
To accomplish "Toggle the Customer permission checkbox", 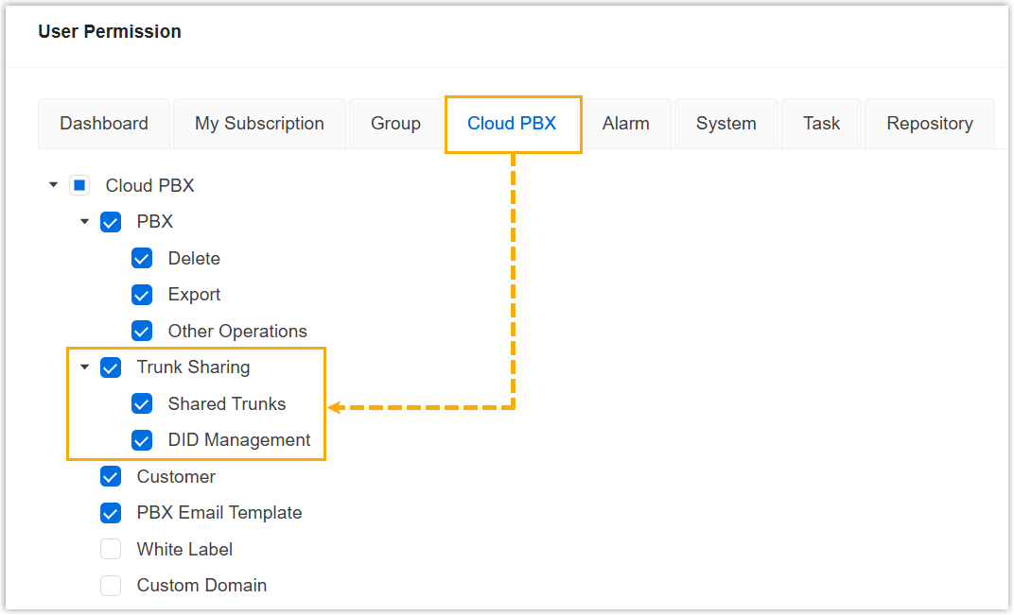I will 111,477.
